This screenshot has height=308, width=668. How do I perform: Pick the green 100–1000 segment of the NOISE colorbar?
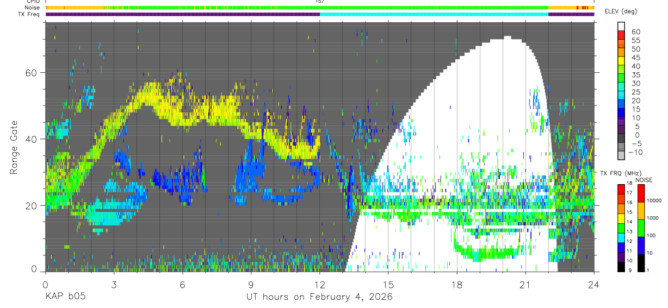641,228
